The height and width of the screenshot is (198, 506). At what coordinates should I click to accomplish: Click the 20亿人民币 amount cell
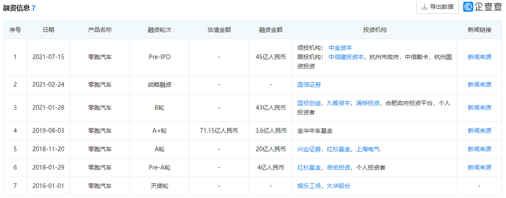271,149
